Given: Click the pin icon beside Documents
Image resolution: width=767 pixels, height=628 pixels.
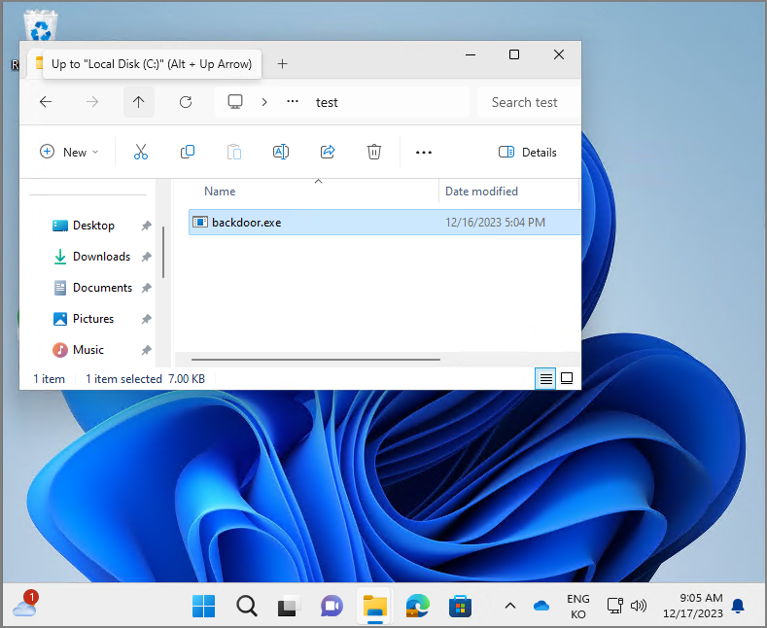Looking at the screenshot, I should pos(146,288).
